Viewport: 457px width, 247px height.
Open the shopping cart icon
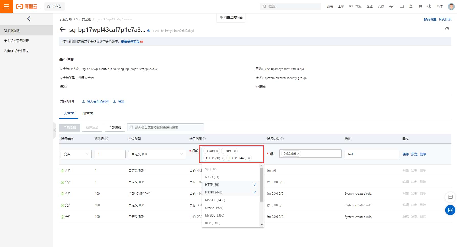420,6
